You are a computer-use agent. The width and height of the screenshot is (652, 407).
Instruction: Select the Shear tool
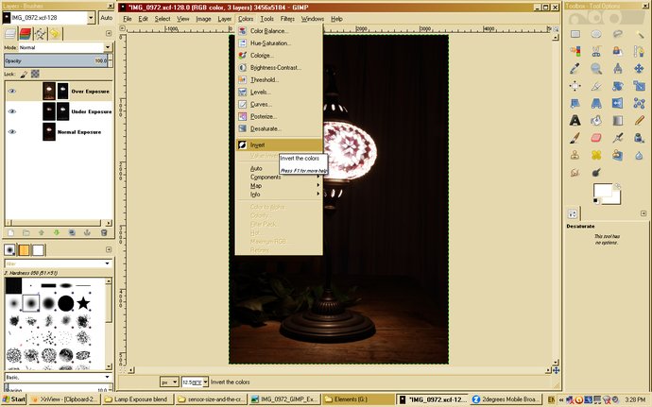[575, 103]
